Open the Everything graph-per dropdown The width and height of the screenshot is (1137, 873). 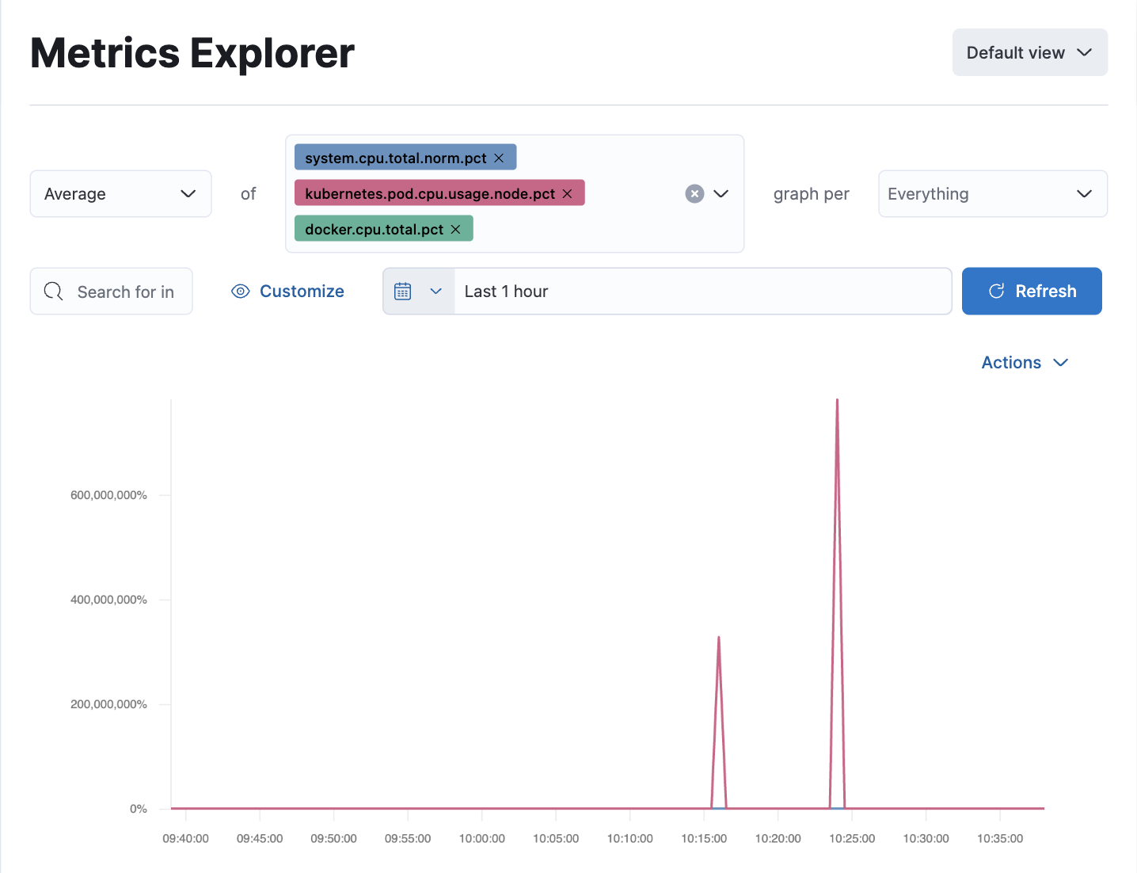click(x=993, y=193)
